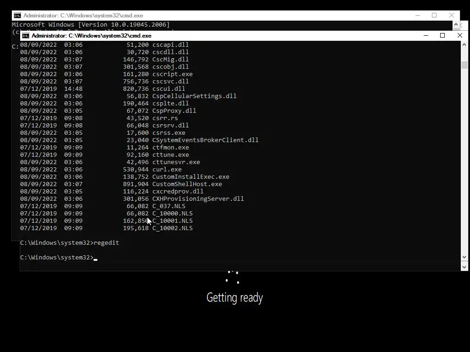Click the Microsoft Windows version text

91,25
